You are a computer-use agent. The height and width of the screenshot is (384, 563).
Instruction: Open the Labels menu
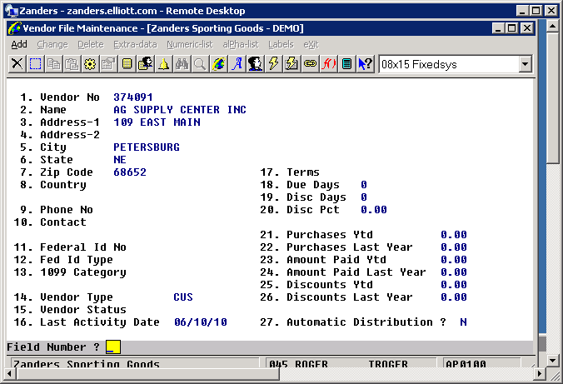pyautogui.click(x=281, y=44)
